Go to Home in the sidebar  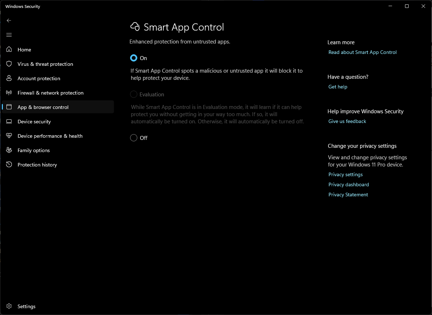[x=58, y=50]
